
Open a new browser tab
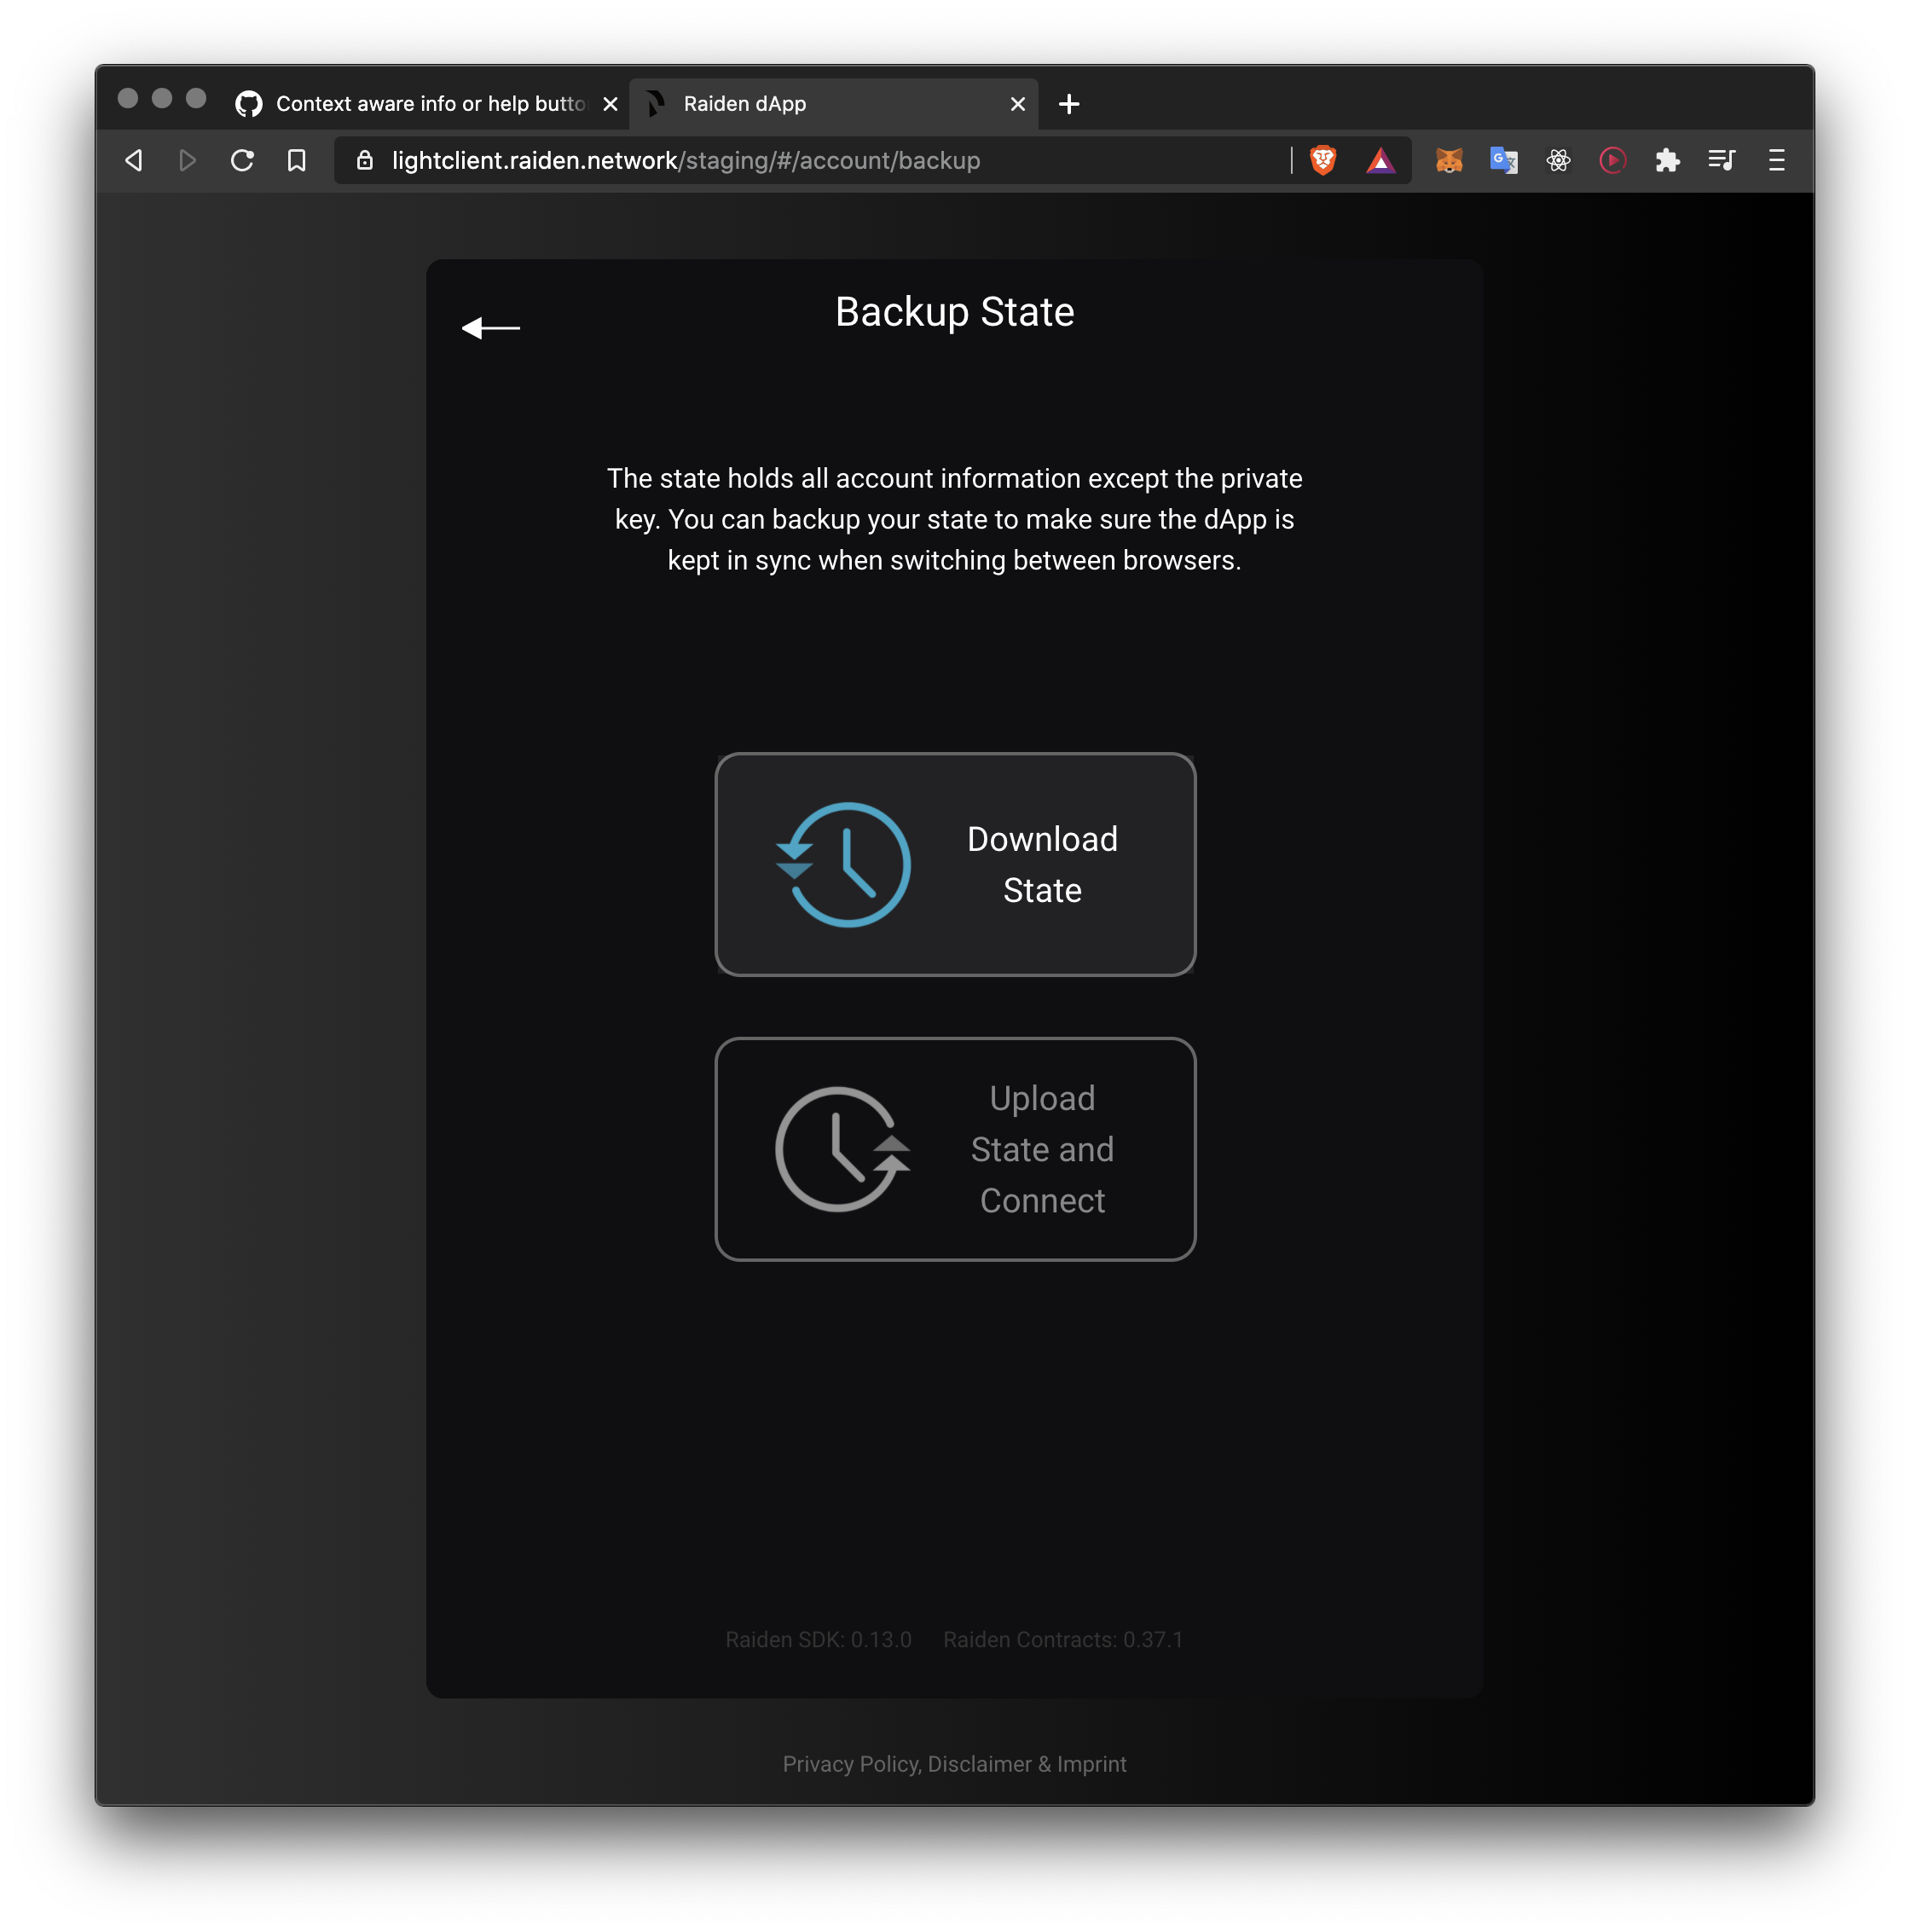(1069, 104)
